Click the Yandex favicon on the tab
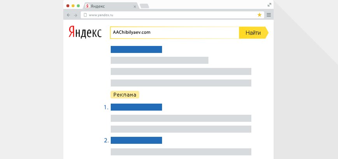 87,6
